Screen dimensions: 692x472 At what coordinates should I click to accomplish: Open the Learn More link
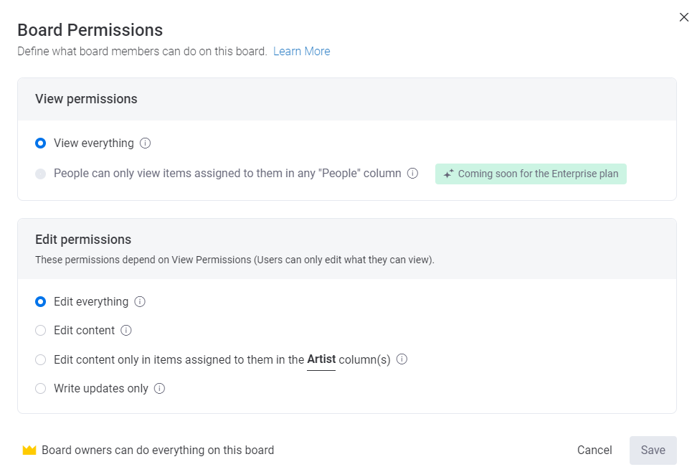pyautogui.click(x=301, y=52)
